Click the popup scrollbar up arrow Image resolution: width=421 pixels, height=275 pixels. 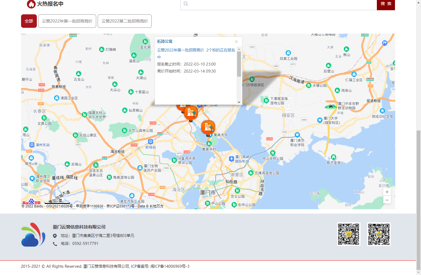pyautogui.click(x=239, y=49)
